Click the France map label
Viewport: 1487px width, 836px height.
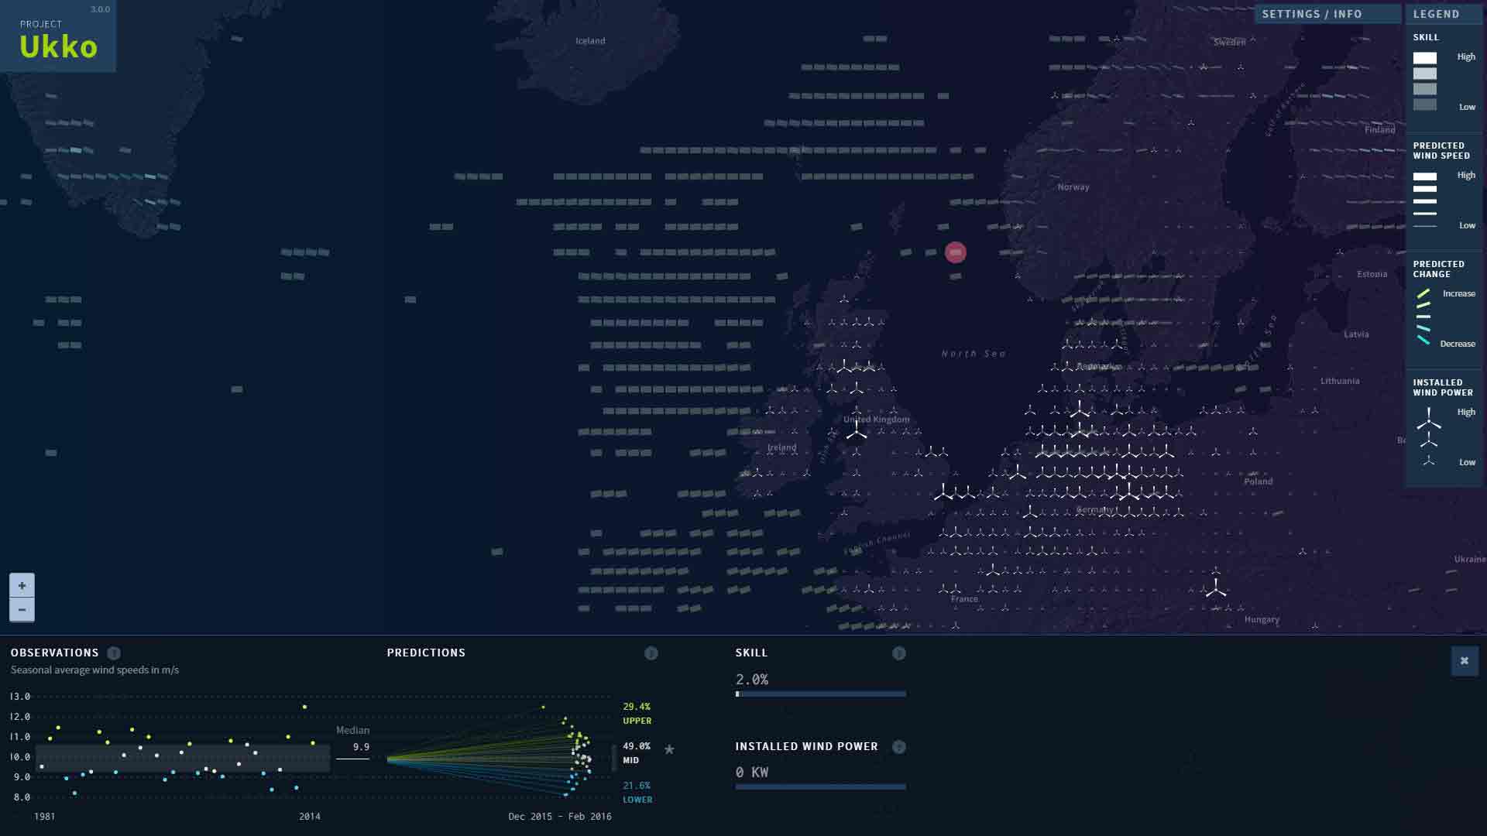click(x=964, y=599)
